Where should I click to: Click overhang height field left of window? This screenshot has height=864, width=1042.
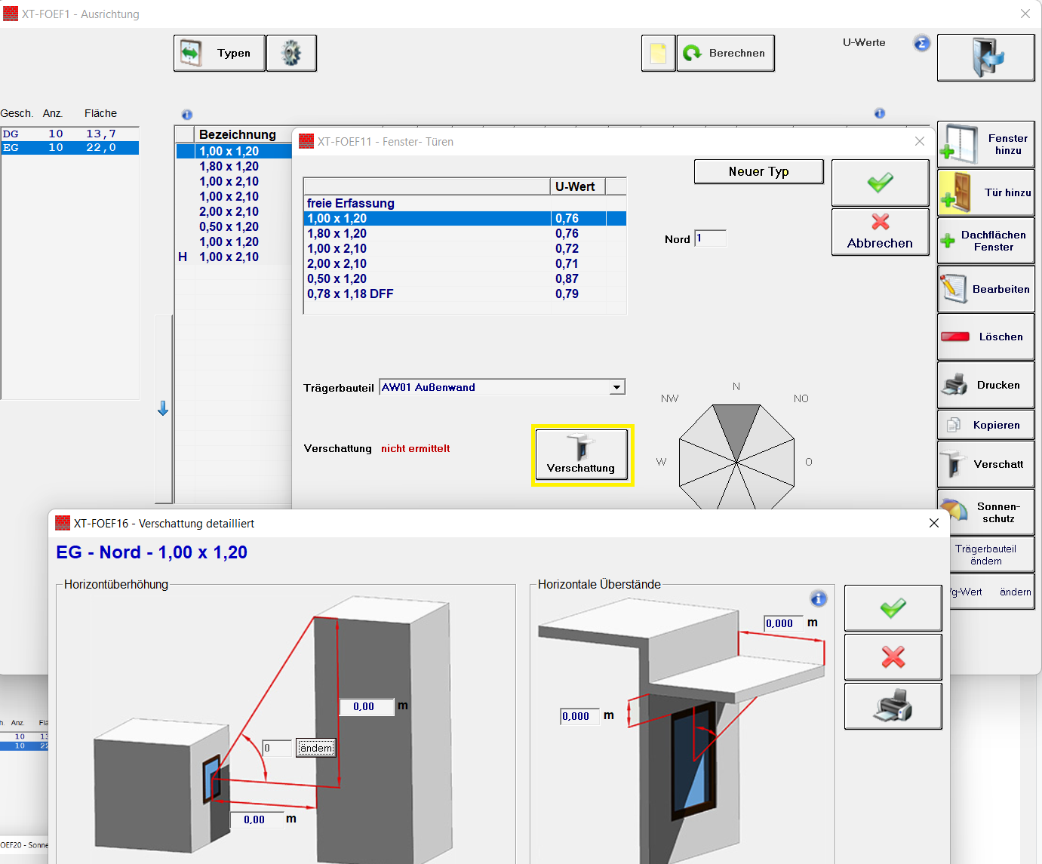tap(579, 716)
